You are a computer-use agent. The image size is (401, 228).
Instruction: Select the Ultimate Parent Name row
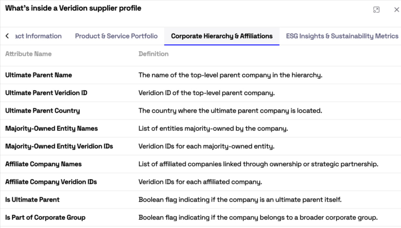coord(38,75)
